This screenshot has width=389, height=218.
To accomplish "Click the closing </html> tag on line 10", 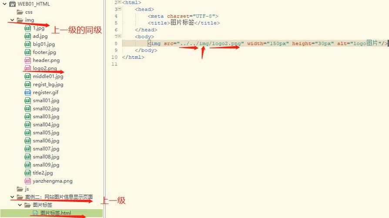I will (133, 57).
